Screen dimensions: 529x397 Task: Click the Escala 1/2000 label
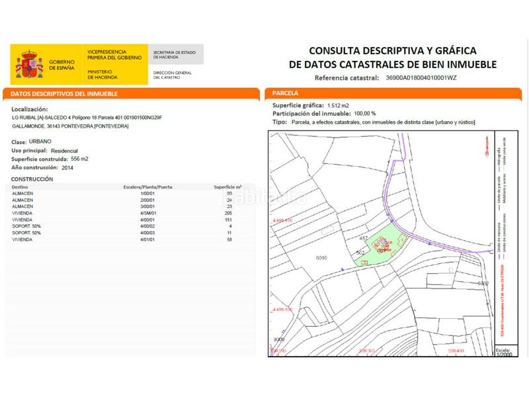503,351
